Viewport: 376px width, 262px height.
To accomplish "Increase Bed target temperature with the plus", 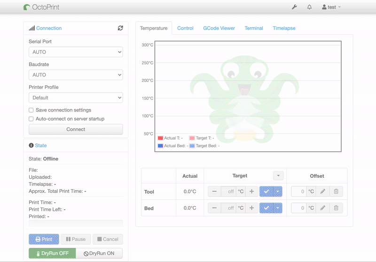I will click(251, 208).
